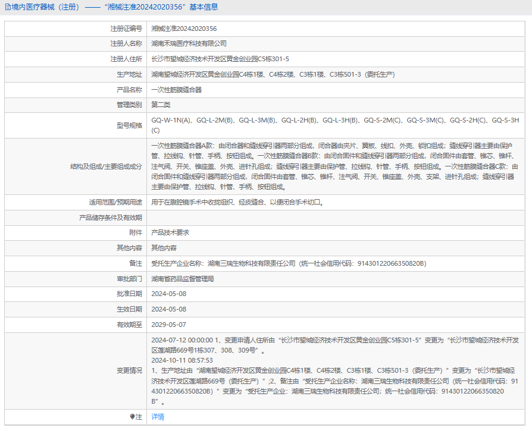Click the 管理类别 label
The width and height of the screenshot is (532, 431).
pos(129,105)
